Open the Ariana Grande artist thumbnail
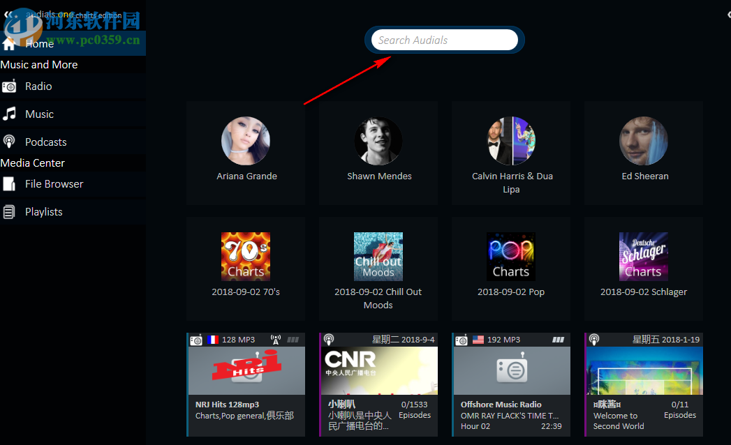 click(246, 140)
